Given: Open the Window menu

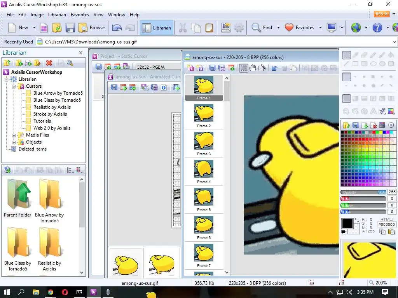Looking at the screenshot, I should [x=117, y=15].
